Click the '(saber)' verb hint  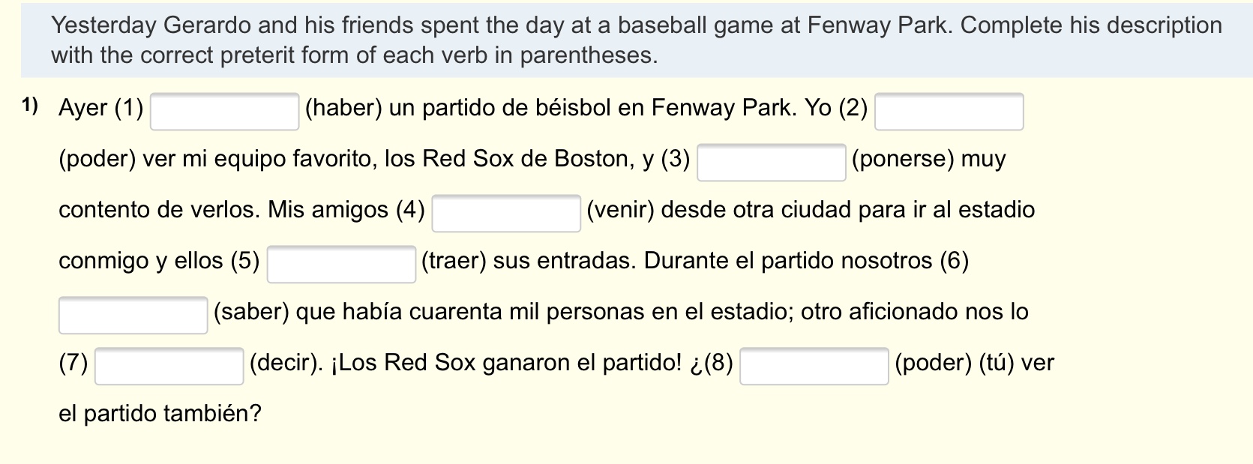pyautogui.click(x=251, y=312)
